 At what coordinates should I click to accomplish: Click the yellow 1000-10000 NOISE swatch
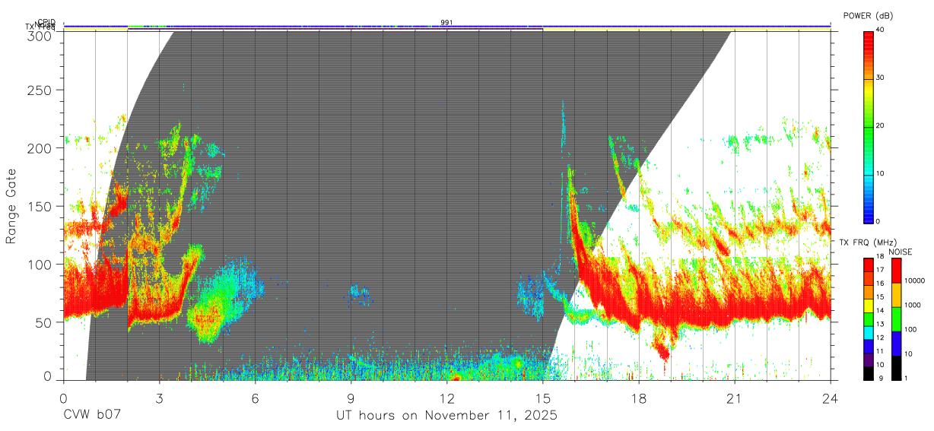[x=896, y=295]
